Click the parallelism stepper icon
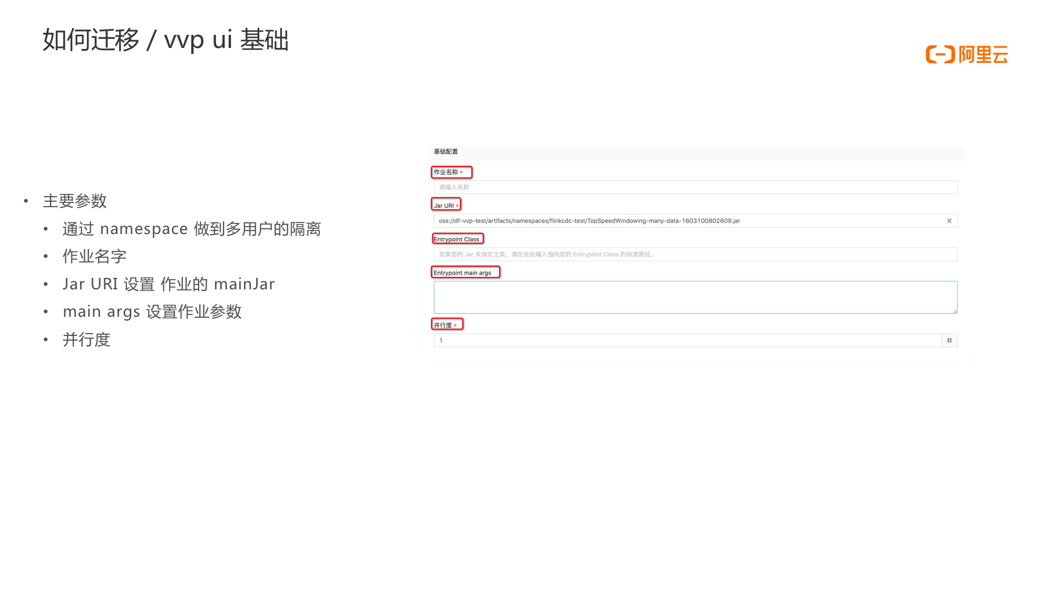Screen dimensions: 1054x593 [949, 341]
